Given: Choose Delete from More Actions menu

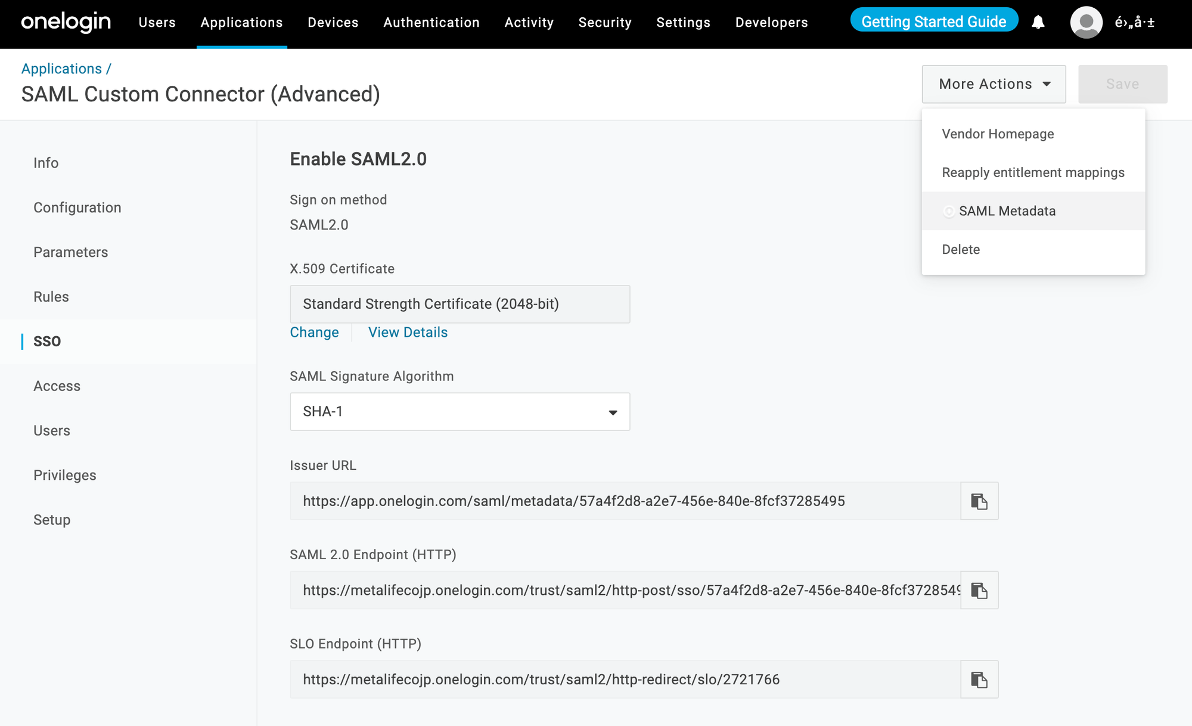Looking at the screenshot, I should [x=1033, y=250].
